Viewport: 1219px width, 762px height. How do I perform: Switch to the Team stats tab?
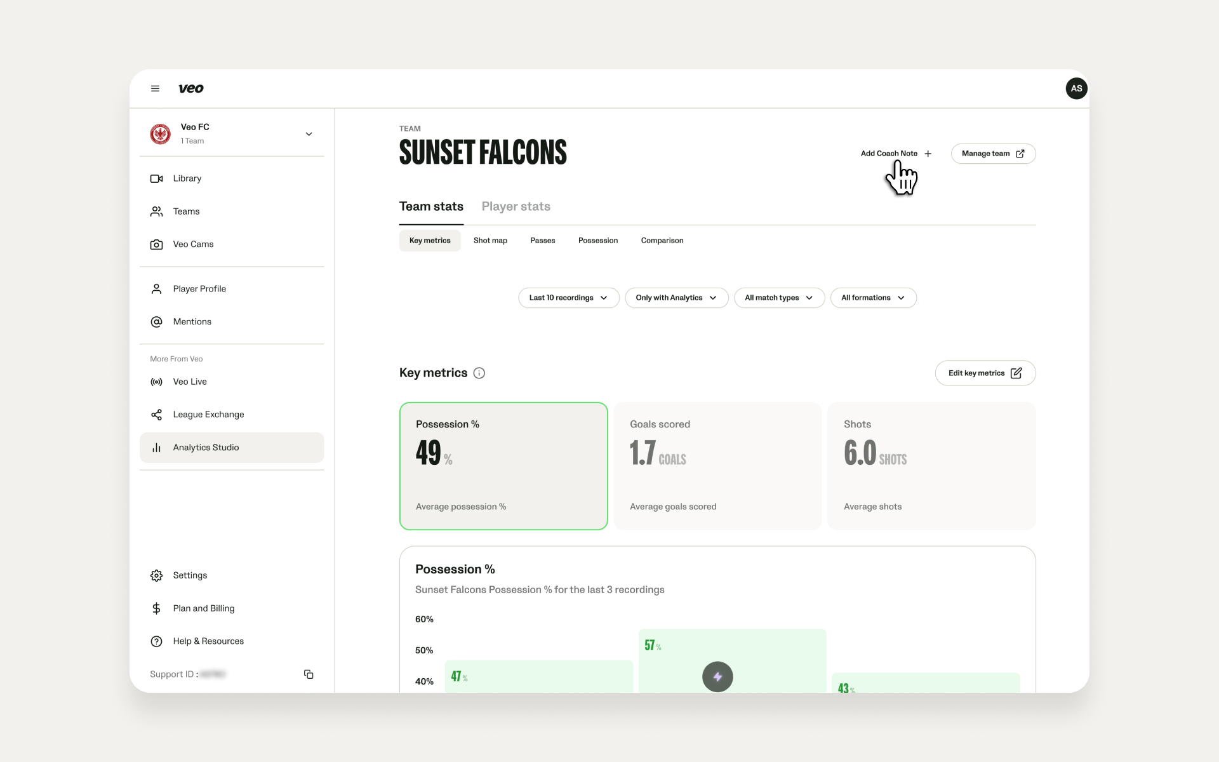[431, 207]
